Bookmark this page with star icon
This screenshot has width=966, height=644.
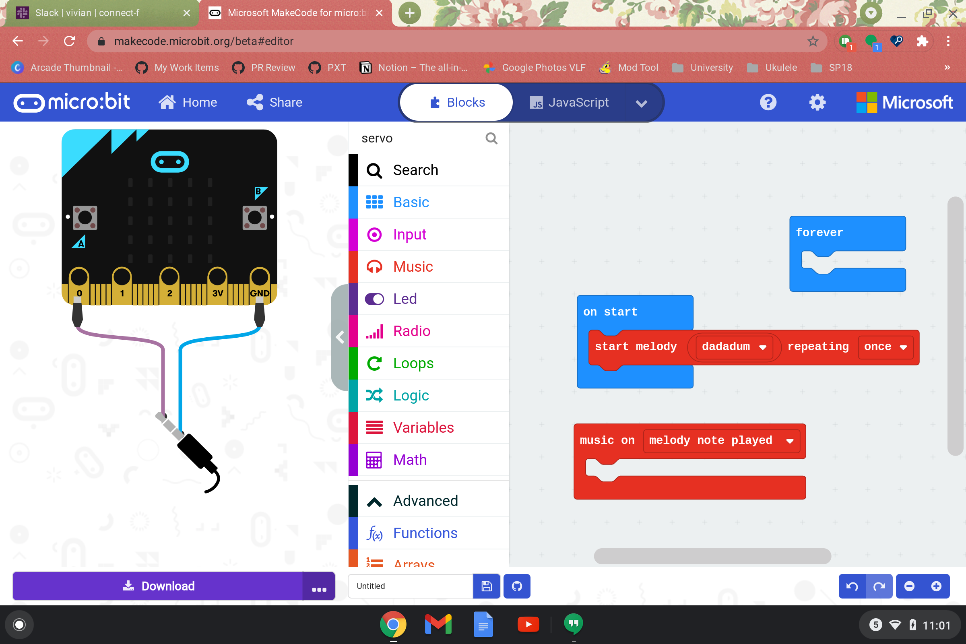click(x=813, y=41)
